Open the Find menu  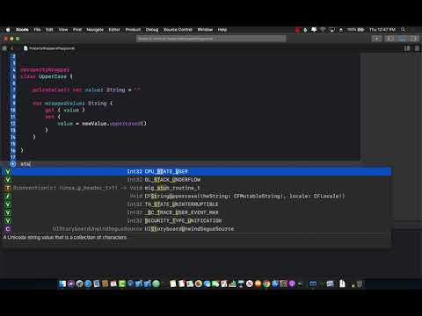click(x=77, y=30)
